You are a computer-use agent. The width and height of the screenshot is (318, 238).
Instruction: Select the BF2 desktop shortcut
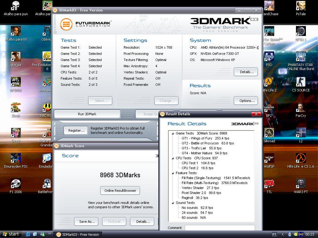(269, 108)
